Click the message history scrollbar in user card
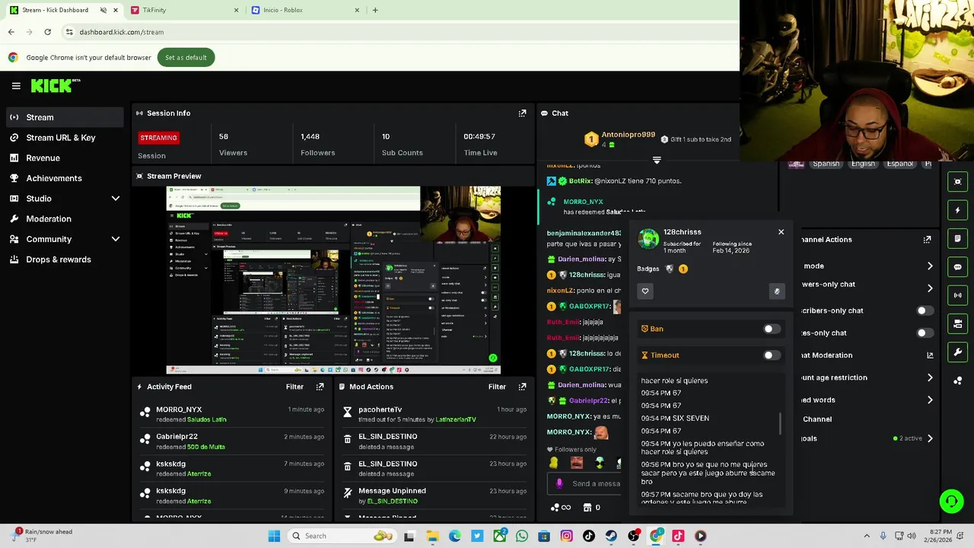Viewport: 974px width, 548px height. tap(780, 424)
